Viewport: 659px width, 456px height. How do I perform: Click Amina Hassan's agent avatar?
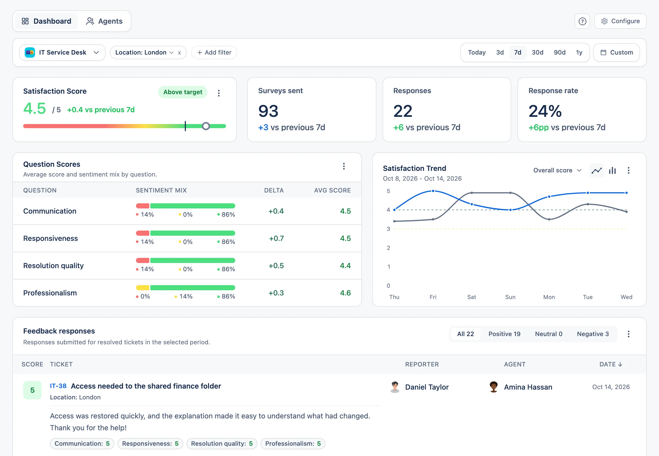pos(493,387)
